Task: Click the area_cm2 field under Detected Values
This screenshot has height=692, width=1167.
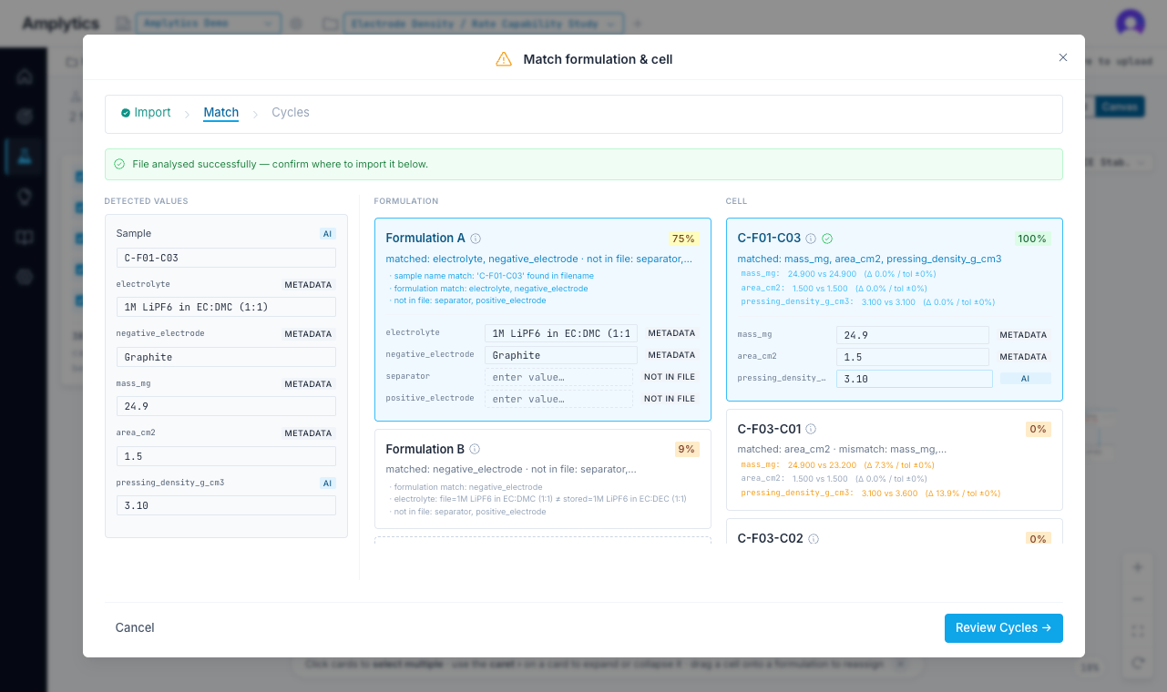Action: click(226, 456)
